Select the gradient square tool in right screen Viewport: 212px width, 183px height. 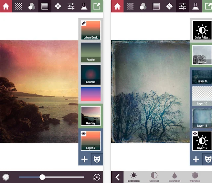click(x=156, y=6)
